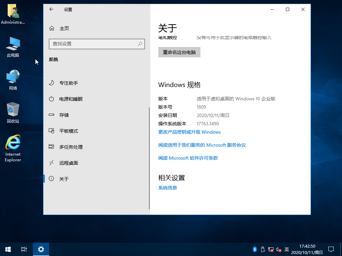Open the 主页 home icon
The image size is (342, 256).
click(52, 28)
